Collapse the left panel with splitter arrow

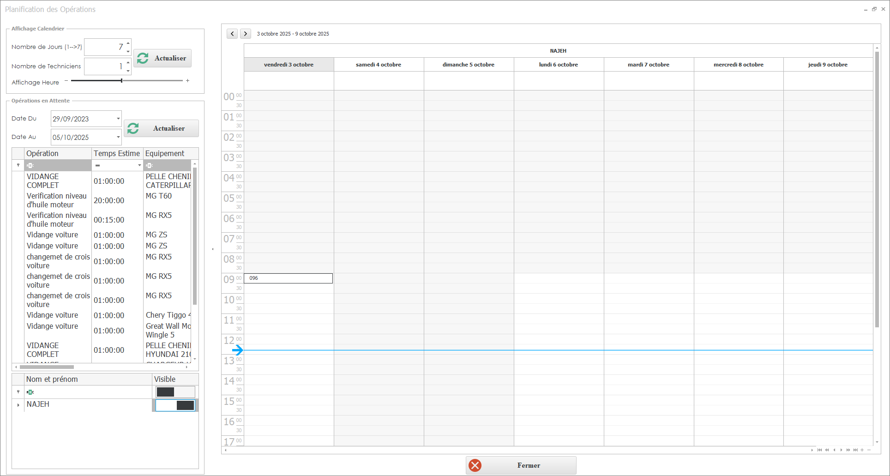213,249
